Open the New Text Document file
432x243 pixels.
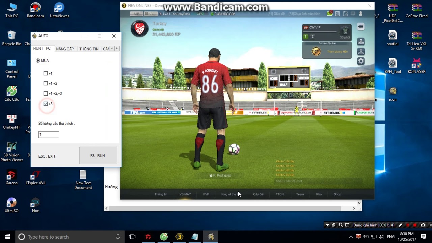tap(83, 180)
